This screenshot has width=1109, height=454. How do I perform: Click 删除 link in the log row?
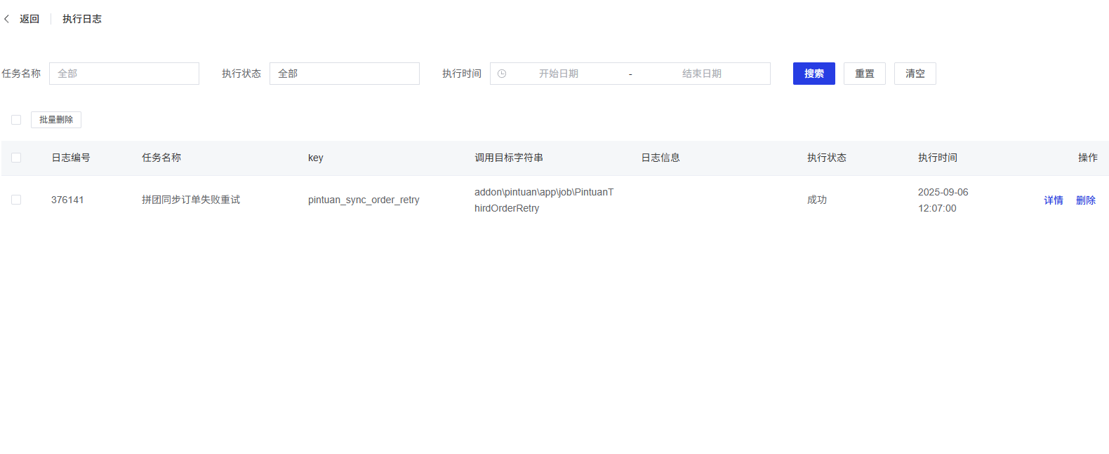(x=1085, y=200)
